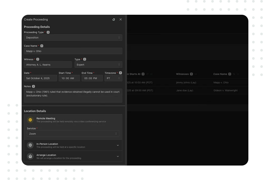Image resolution: width=270 pixels, height=180 pixels.
Task: Click the Arrange Location heading text
Action: [x=46, y=155]
